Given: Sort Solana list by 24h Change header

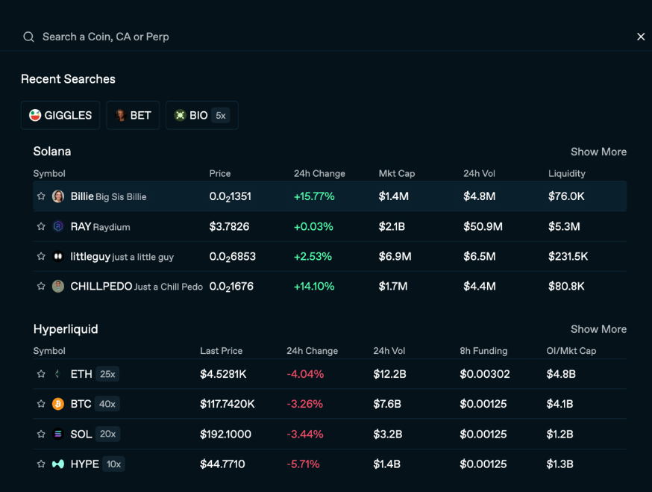Looking at the screenshot, I should coord(319,173).
